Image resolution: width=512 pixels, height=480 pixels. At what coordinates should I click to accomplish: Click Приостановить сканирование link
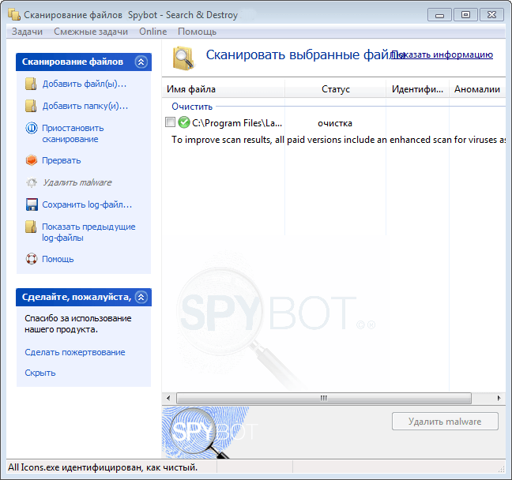tap(73, 133)
